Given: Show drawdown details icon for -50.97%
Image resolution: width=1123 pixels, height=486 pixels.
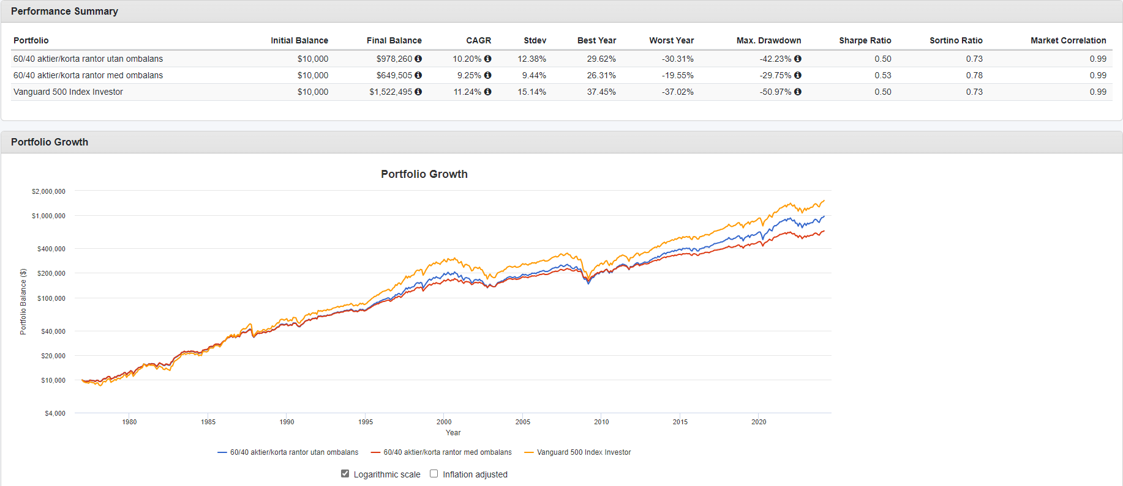Looking at the screenshot, I should click(x=798, y=92).
